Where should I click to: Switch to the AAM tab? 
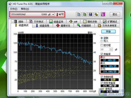pyautogui.click(x=73, y=21)
